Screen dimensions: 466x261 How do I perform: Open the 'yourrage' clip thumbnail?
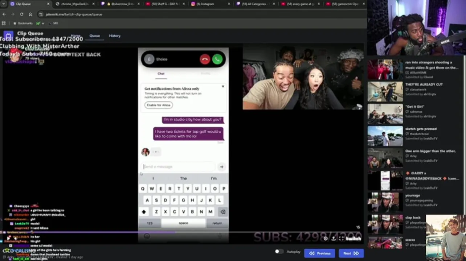(385, 202)
